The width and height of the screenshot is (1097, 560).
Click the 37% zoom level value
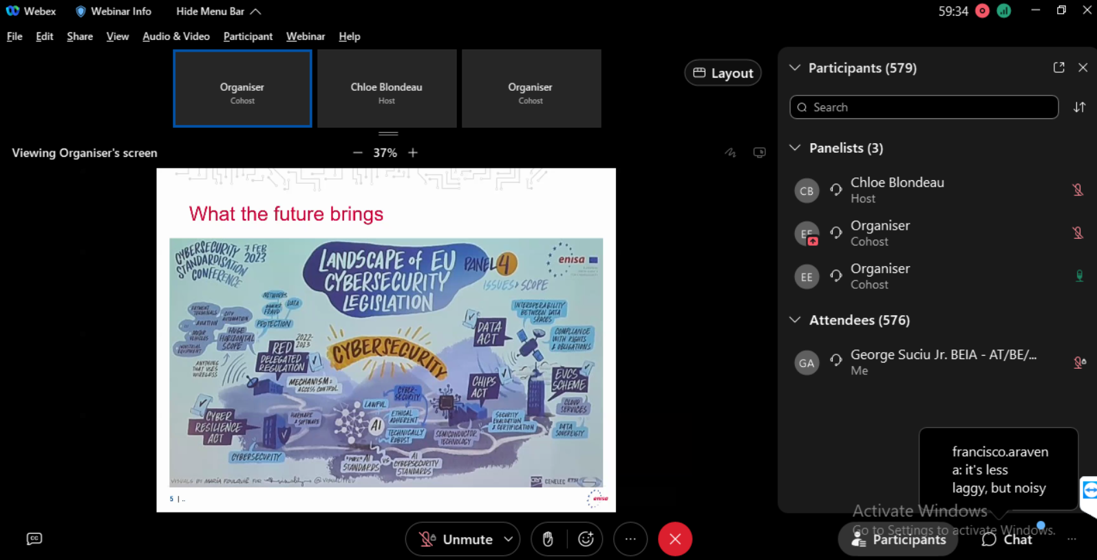click(385, 153)
